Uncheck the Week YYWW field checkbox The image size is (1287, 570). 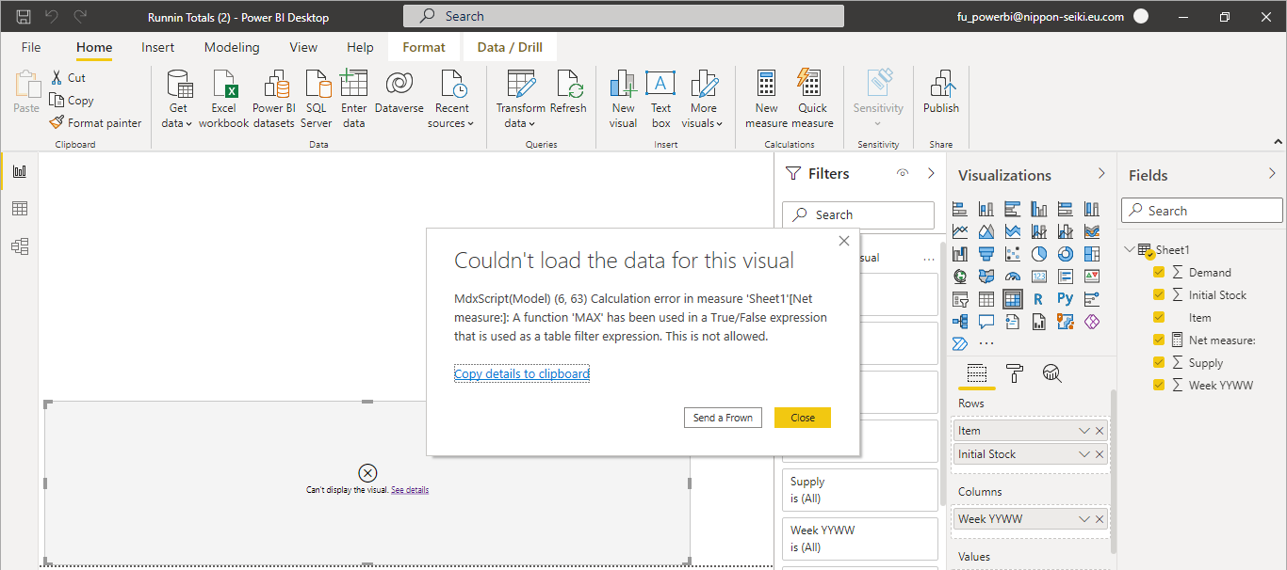point(1159,385)
